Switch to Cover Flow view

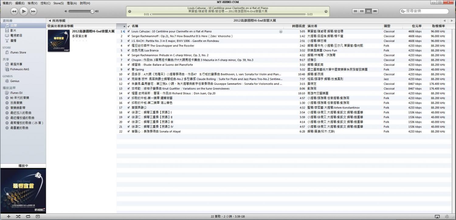pos(375,11)
